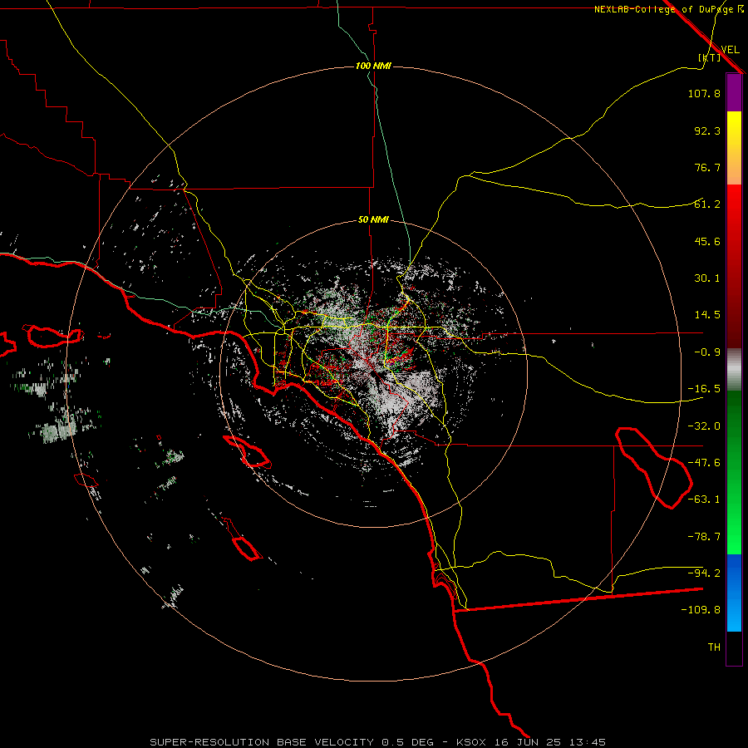This screenshot has height=748, width=748.
Task: Click the 45.6 velocity scale value
Action: tap(707, 241)
